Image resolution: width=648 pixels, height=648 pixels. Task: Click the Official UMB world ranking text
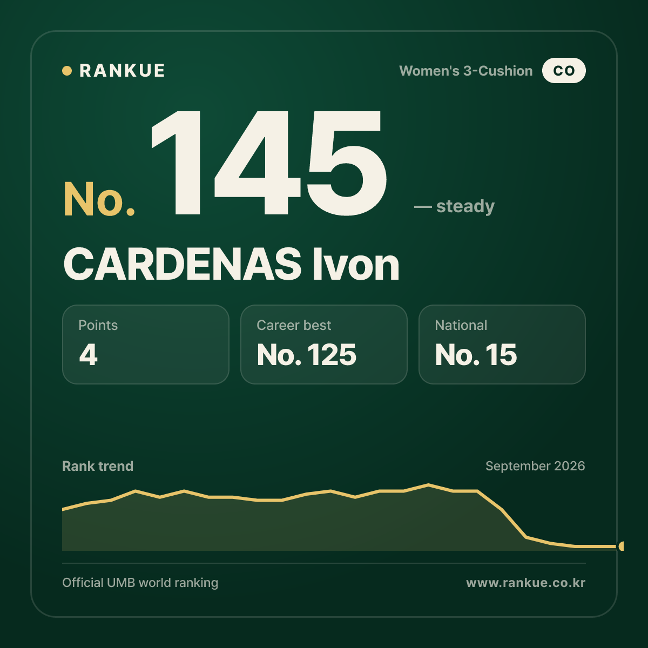click(140, 583)
